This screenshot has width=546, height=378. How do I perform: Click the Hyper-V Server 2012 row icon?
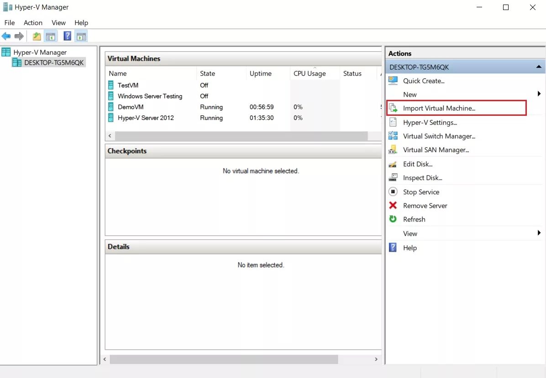click(111, 118)
